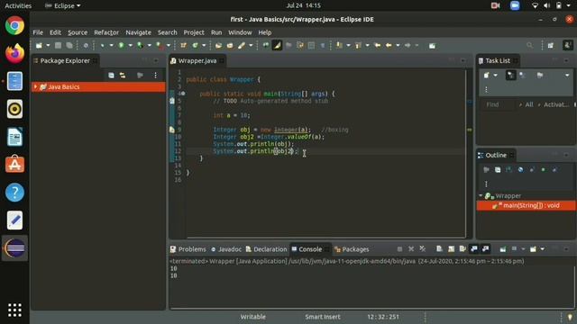Toggle Scroll Lock icon in Console

[451, 249]
